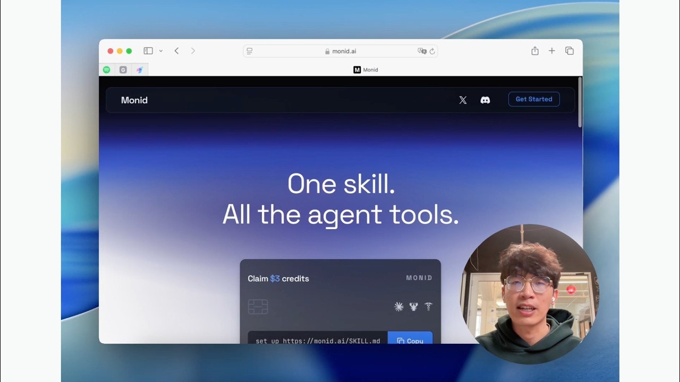Screen dimensions: 680x382
Task: Switch to the pinned gray G tab
Action: [123, 70]
